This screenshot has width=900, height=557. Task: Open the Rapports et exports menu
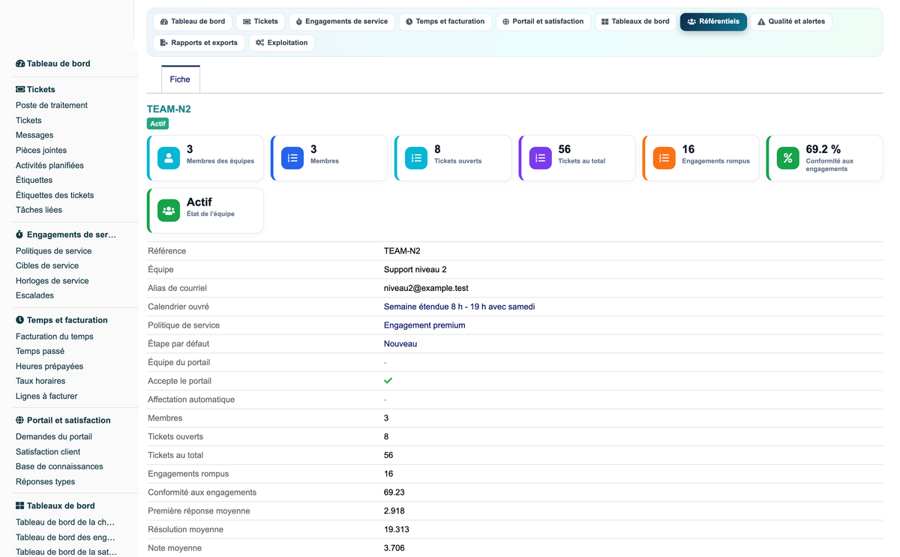pos(199,43)
